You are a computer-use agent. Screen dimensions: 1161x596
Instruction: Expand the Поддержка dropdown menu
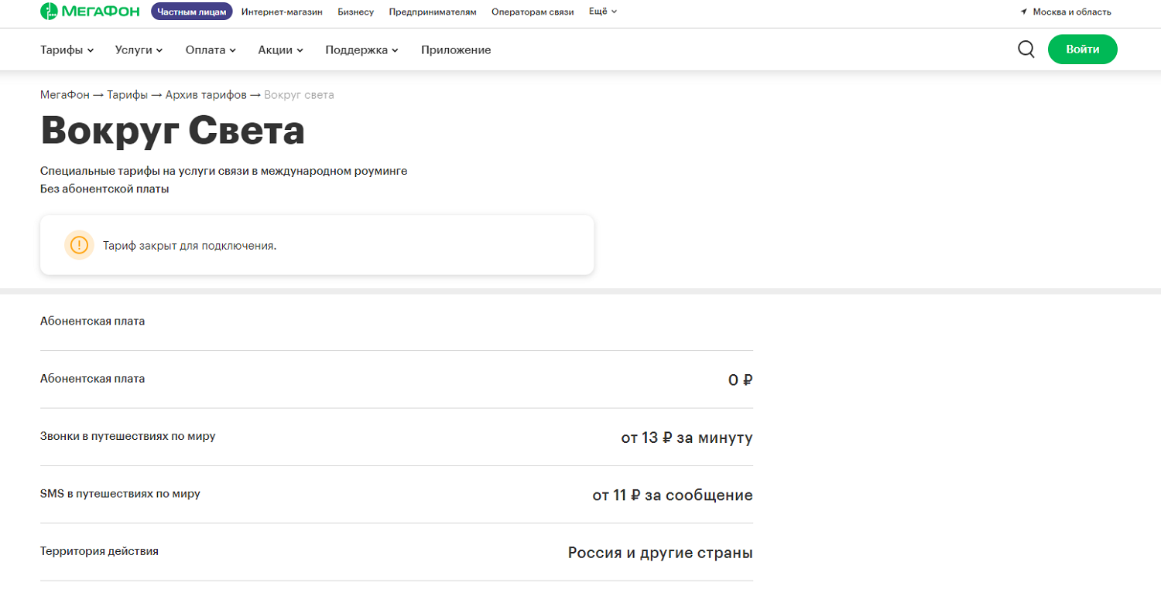click(361, 49)
